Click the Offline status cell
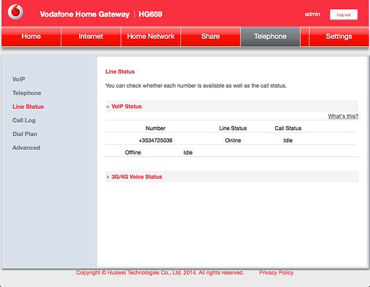 point(133,153)
